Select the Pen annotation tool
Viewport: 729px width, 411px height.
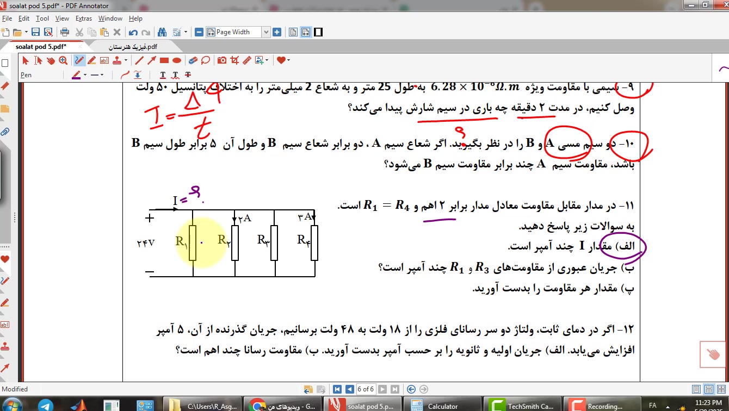coord(79,60)
